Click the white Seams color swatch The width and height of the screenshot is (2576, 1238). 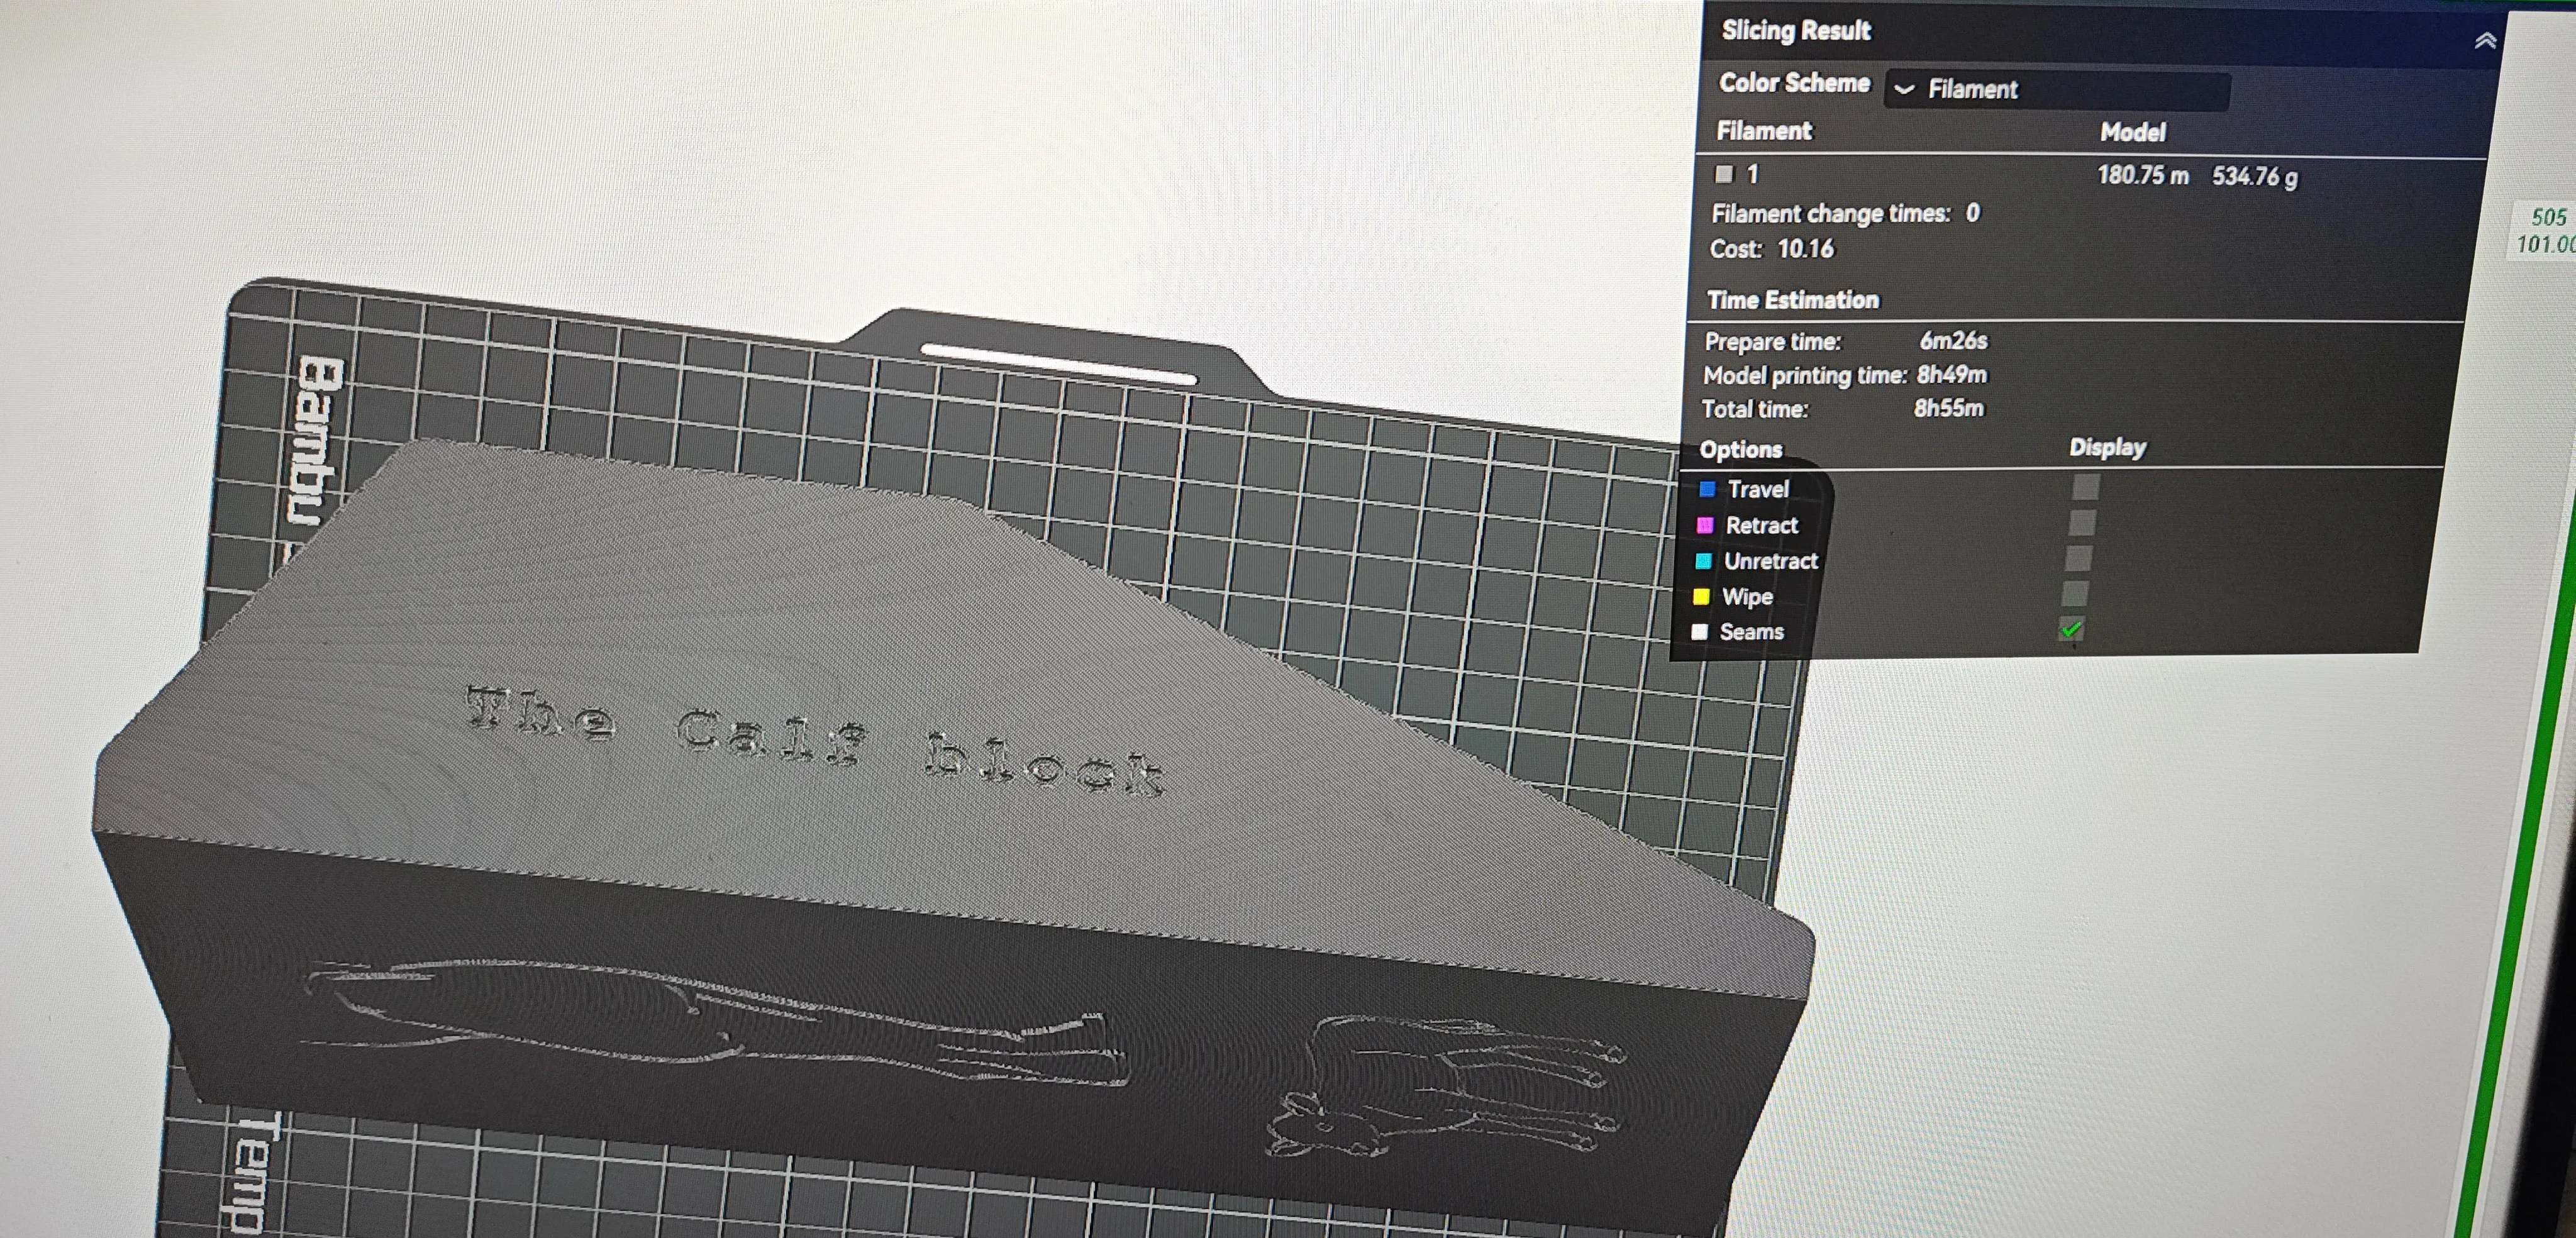1699,632
